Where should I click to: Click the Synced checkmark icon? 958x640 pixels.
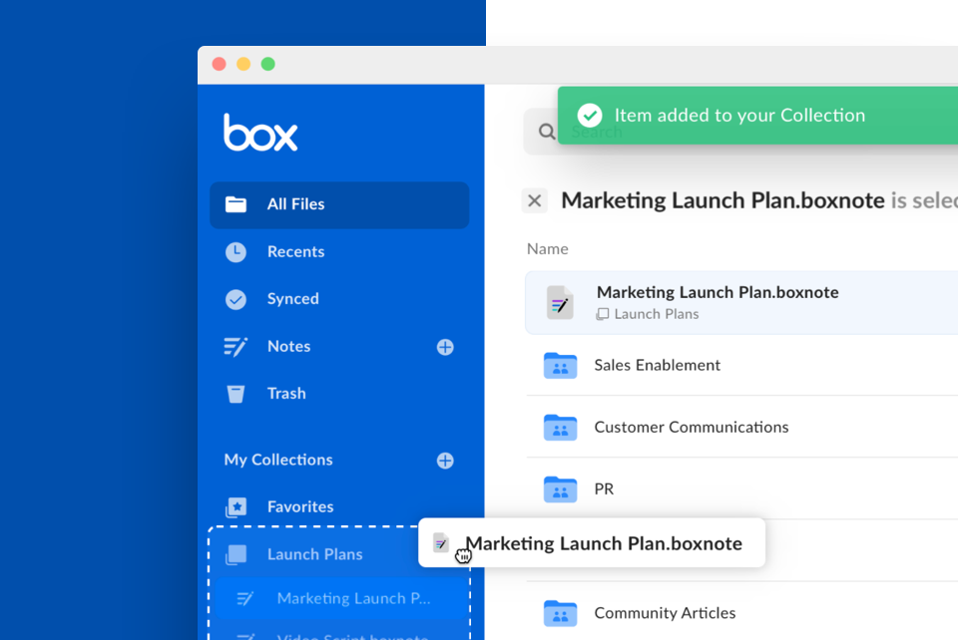236,299
